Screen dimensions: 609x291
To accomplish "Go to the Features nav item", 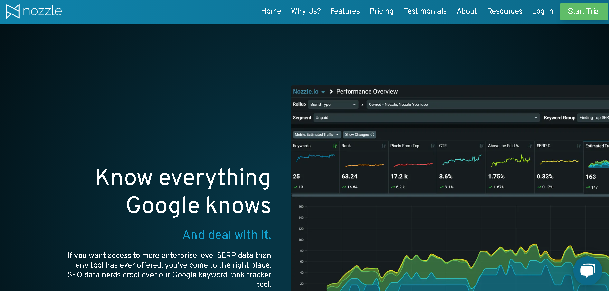I will (x=345, y=11).
